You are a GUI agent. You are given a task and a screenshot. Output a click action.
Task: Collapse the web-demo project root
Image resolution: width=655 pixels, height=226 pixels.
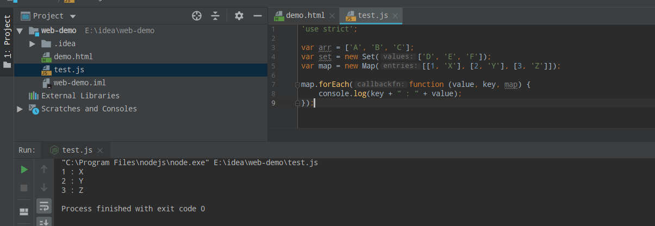(20, 30)
